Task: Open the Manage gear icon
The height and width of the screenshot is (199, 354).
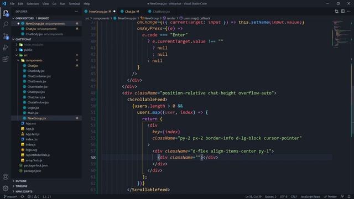Action: click(6, 188)
